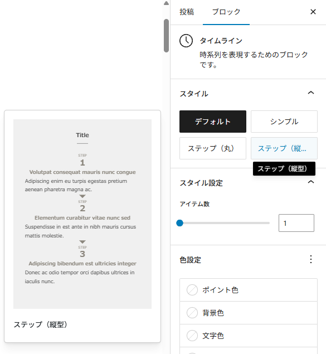Switch to the ブロック tab
The width and height of the screenshot is (326, 354).
[226, 12]
